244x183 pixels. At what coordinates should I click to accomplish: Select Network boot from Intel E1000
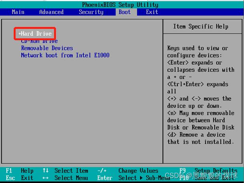point(65,55)
